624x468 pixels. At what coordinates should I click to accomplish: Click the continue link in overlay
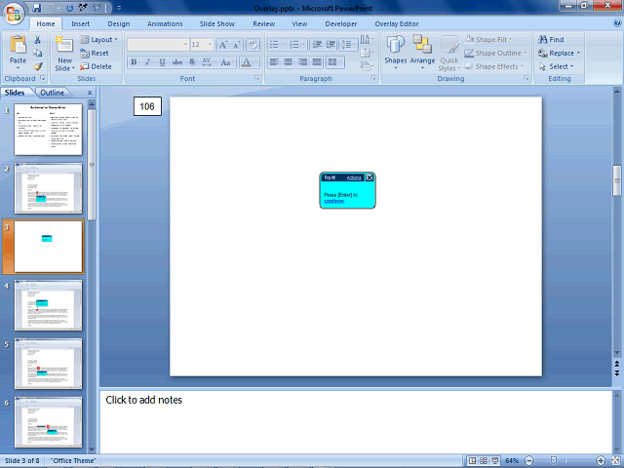click(334, 201)
